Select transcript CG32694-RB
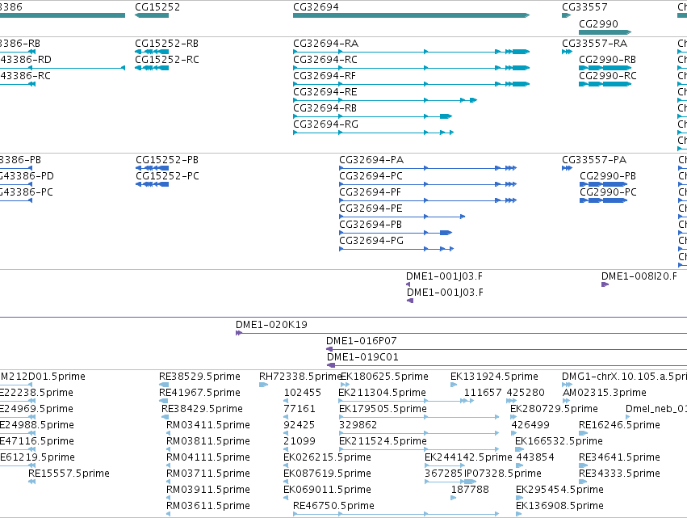The height and width of the screenshot is (518, 687). click(325, 108)
